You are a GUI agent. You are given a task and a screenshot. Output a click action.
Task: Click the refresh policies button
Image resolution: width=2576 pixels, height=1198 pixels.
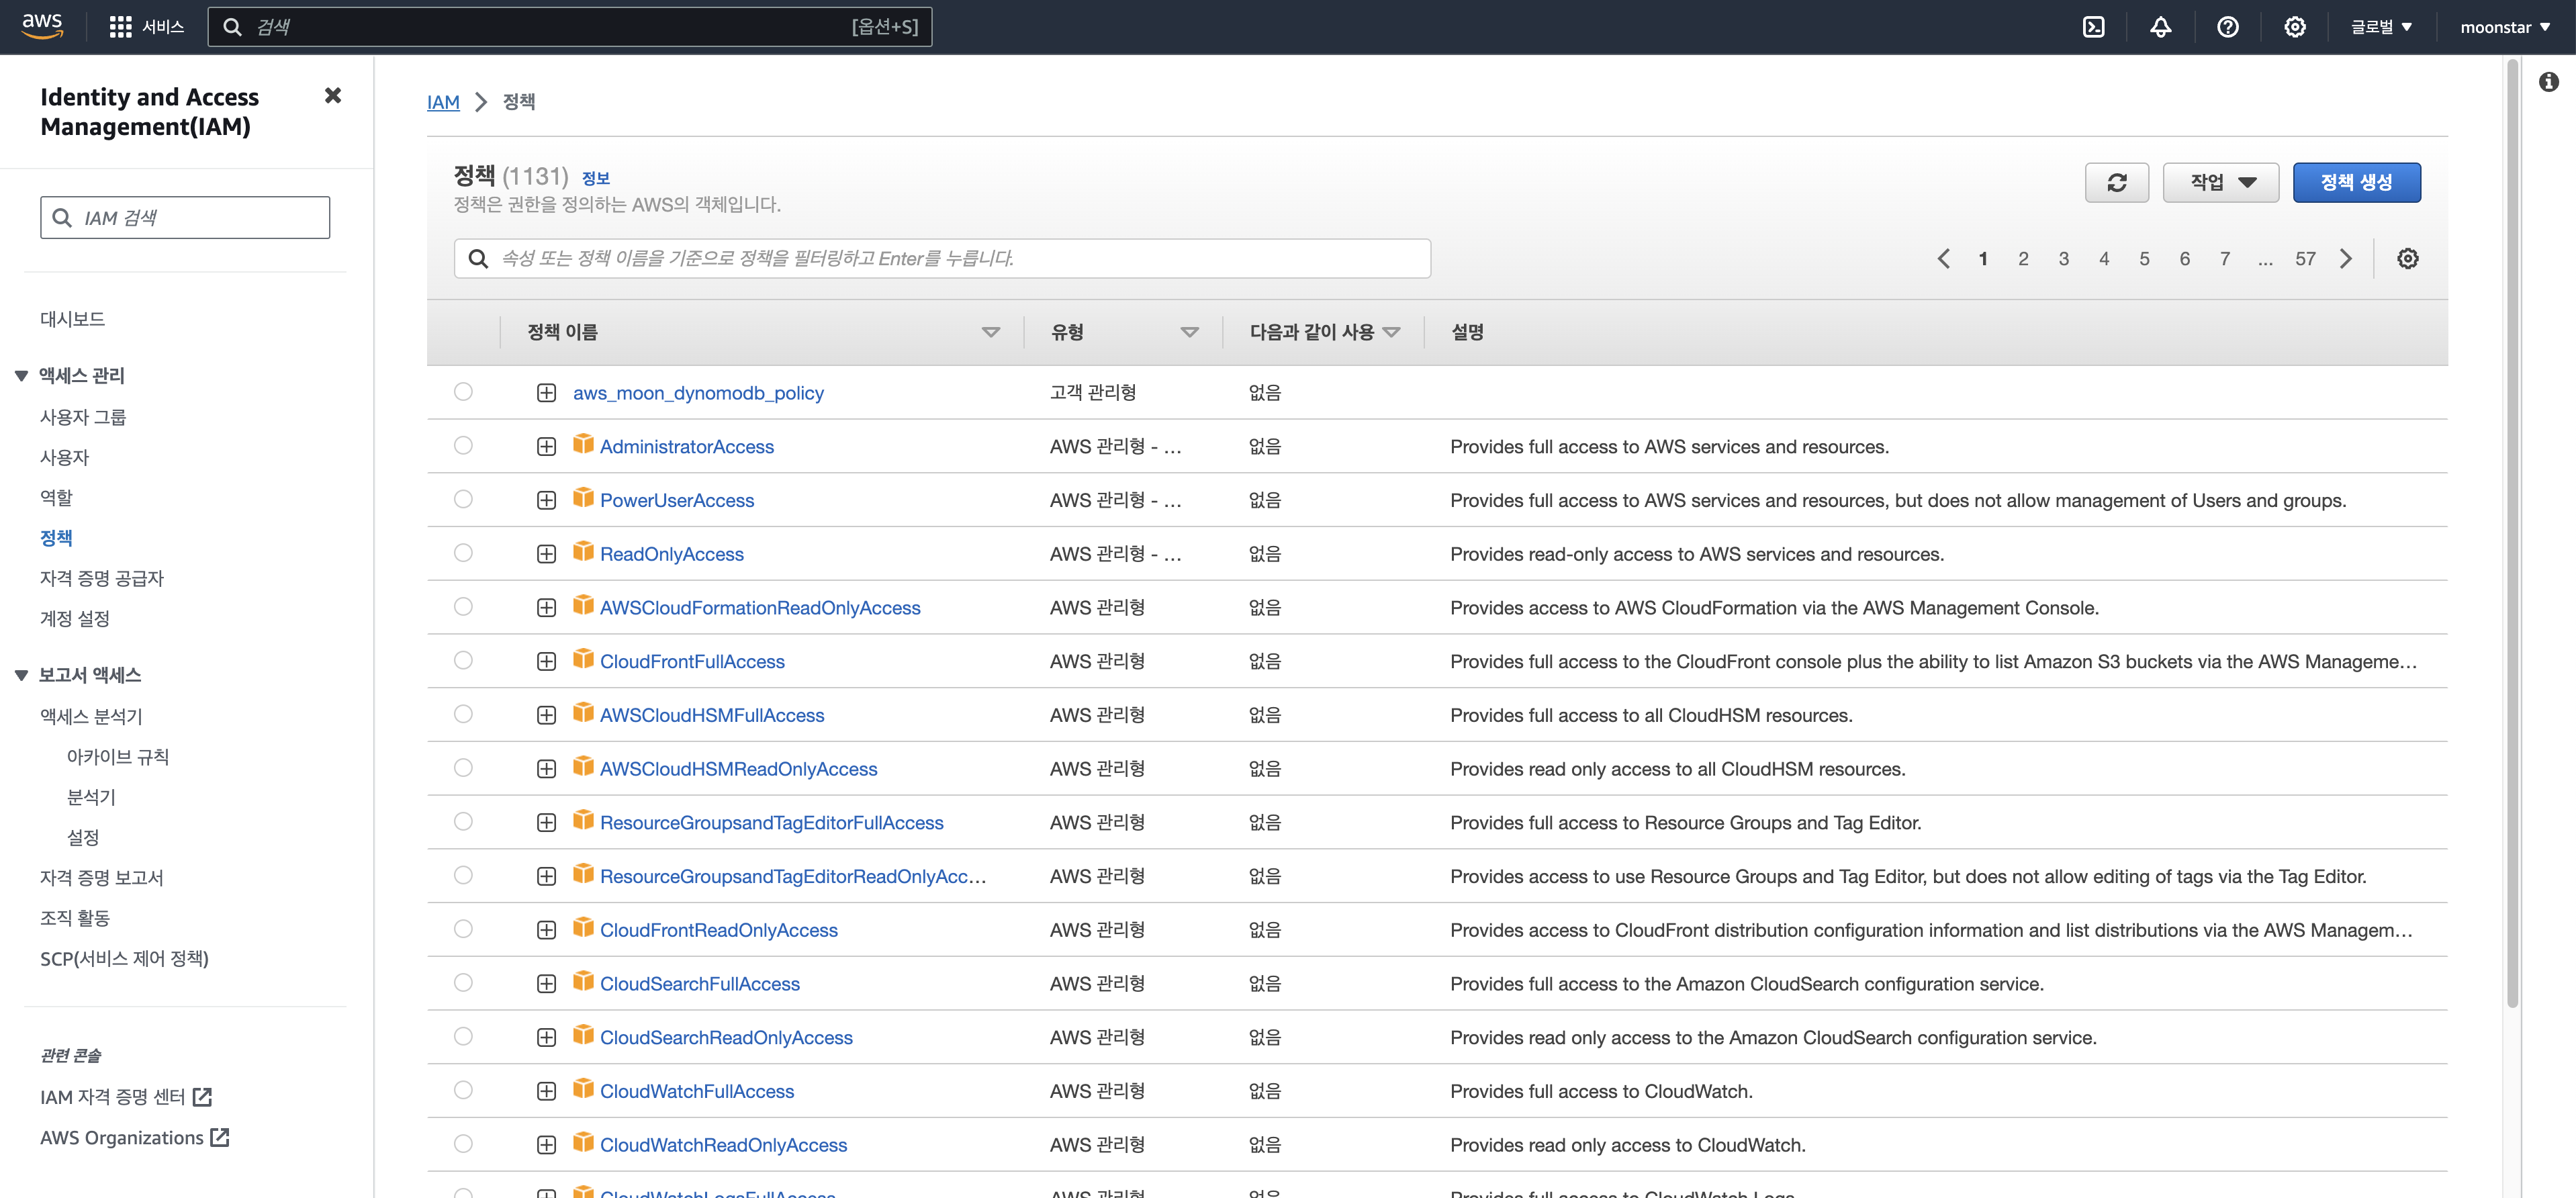coord(2116,183)
